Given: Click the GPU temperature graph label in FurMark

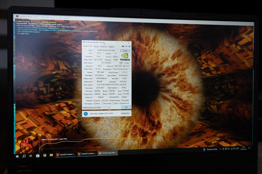Looking at the screenshot, I should click(x=54, y=139).
